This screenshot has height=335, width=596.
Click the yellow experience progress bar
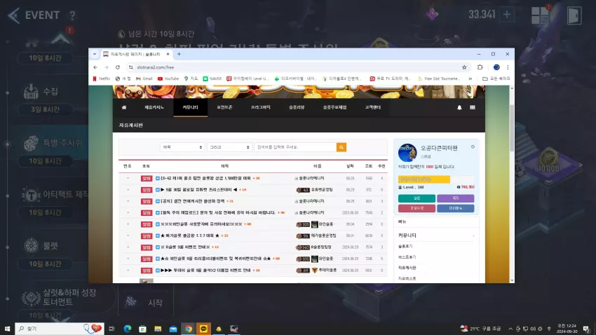(424, 179)
